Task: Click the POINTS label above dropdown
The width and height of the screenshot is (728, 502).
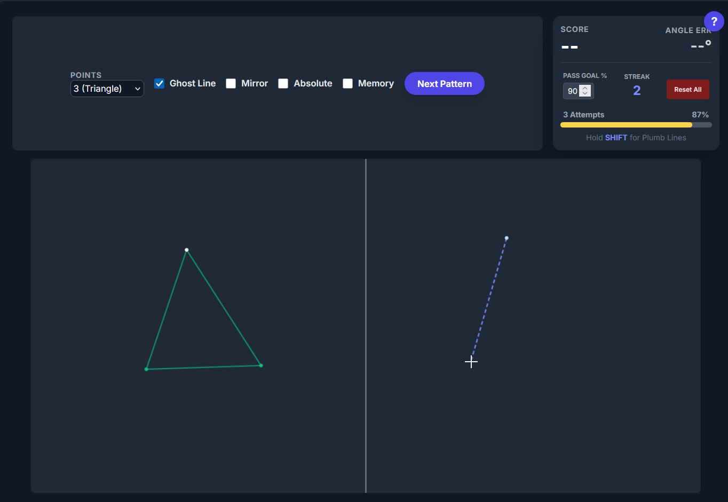Action: pos(86,75)
